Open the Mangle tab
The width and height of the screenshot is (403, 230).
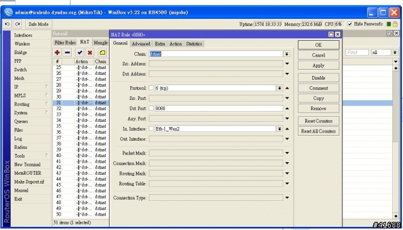101,43
